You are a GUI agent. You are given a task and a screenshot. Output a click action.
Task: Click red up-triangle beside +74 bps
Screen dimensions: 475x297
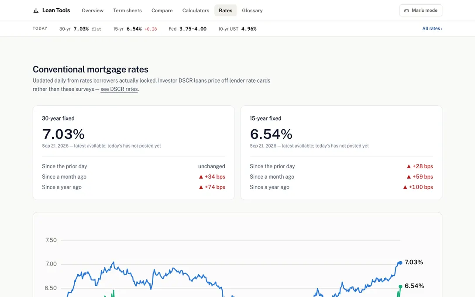(201, 187)
